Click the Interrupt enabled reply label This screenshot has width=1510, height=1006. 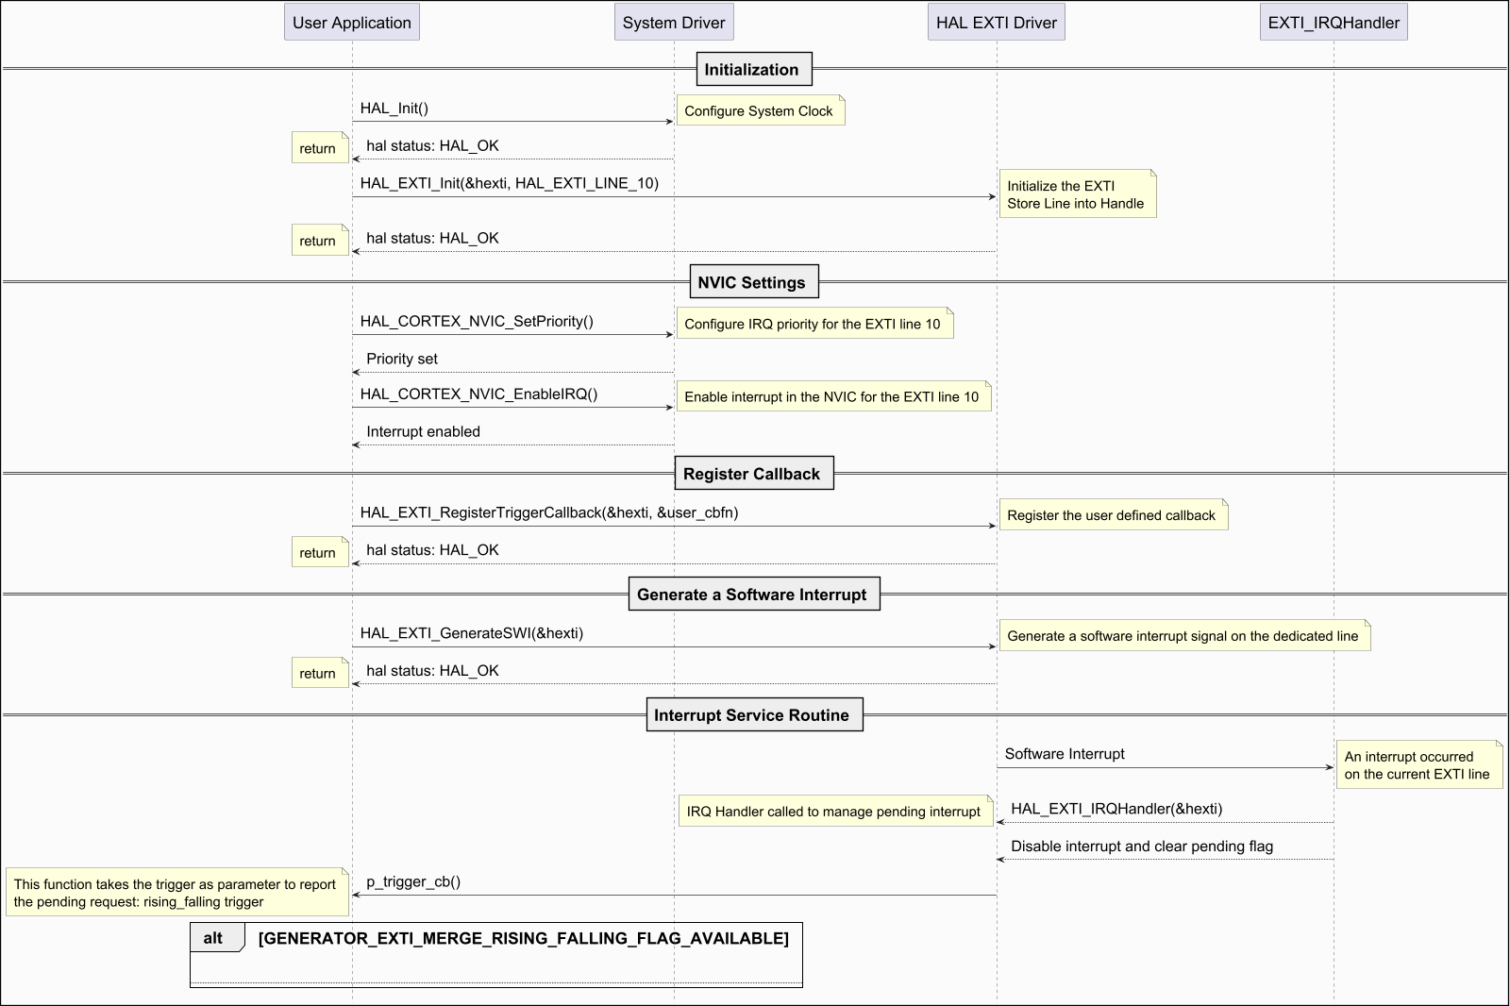coord(423,431)
